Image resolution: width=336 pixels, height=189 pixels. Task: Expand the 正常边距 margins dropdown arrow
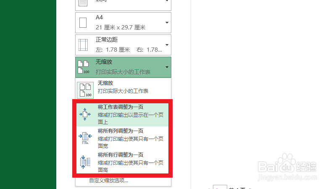point(167,45)
